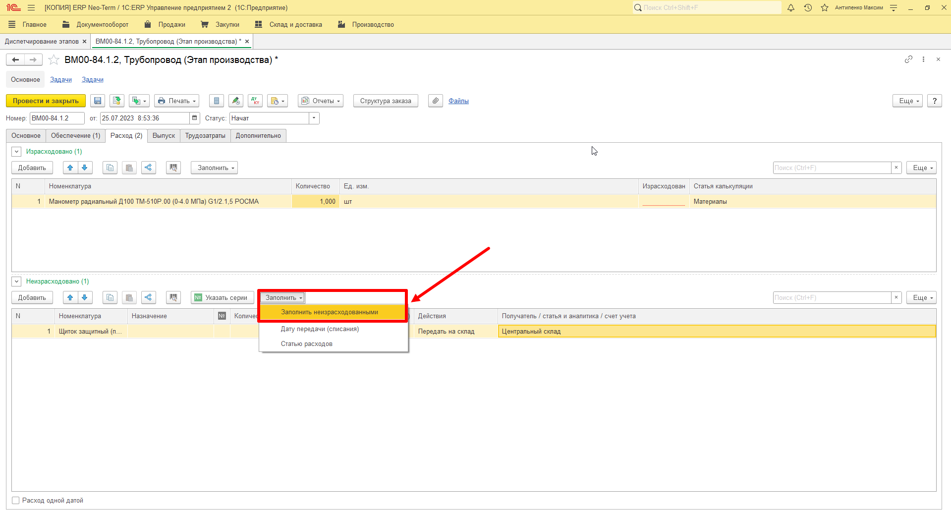Click Структура заказа button
The image size is (951, 515).
tap(386, 101)
